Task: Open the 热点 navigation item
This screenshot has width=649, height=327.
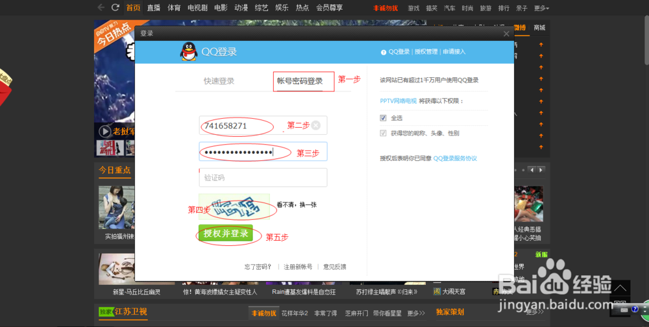Action: tap(302, 7)
